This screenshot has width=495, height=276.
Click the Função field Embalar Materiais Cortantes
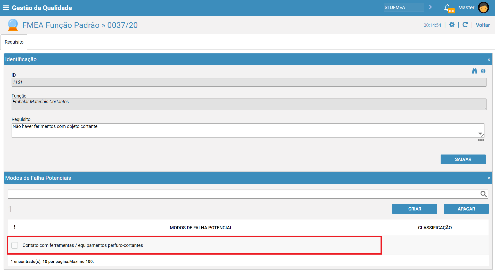tap(249, 104)
